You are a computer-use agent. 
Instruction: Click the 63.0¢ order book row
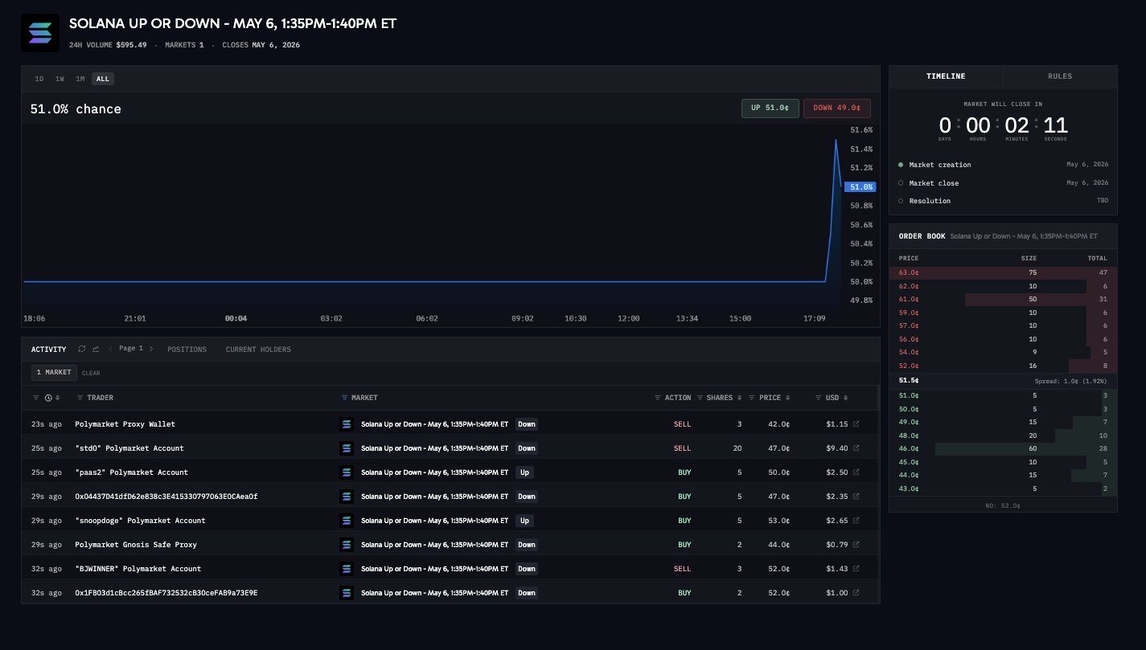[x=1003, y=272]
